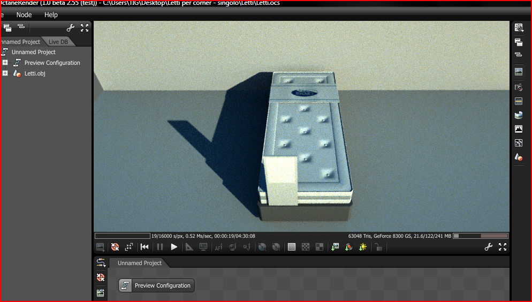The image size is (532, 302).
Task: Click the stacked windows icon in the outliner toolbar
Action: [x=7, y=28]
